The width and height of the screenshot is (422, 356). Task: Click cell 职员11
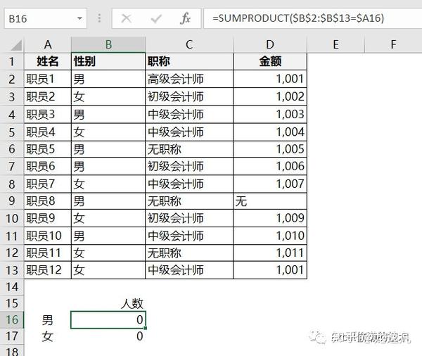tap(48, 253)
